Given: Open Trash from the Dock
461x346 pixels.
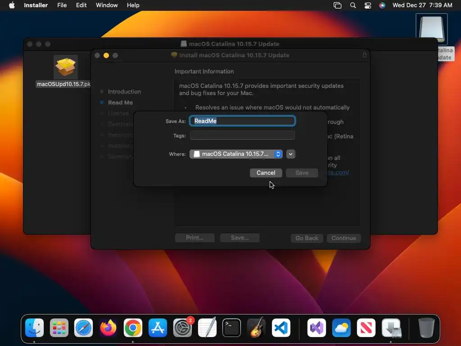Looking at the screenshot, I should (x=426, y=328).
